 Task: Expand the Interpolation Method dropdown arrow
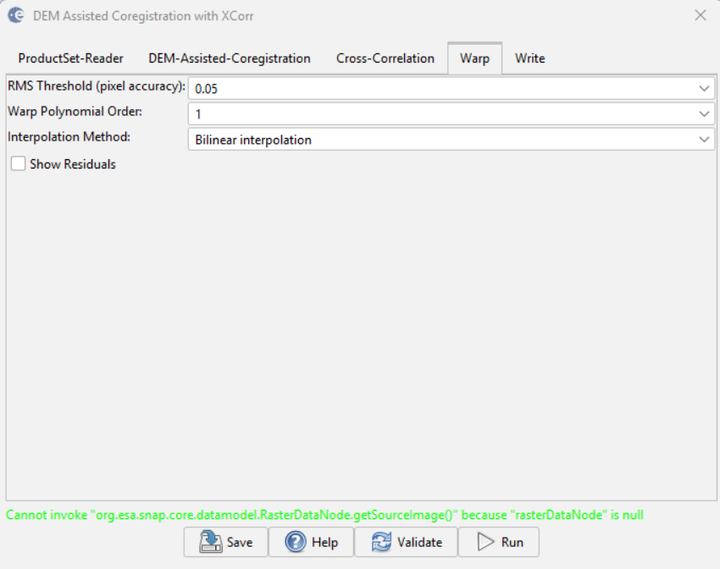705,140
